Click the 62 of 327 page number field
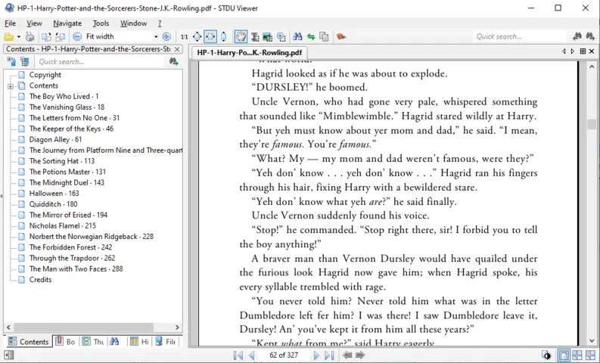 point(284,355)
